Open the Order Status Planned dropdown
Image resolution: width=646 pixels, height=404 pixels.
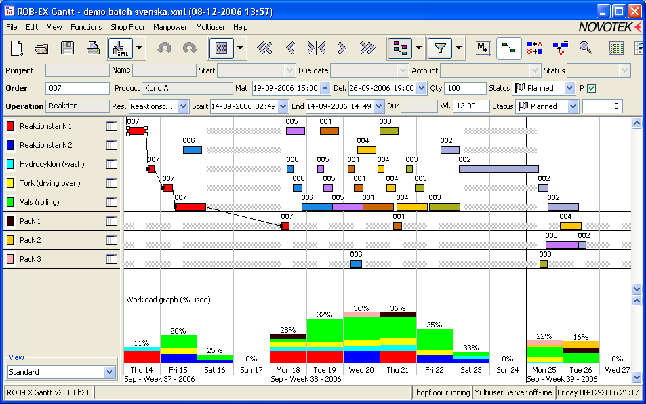point(570,88)
